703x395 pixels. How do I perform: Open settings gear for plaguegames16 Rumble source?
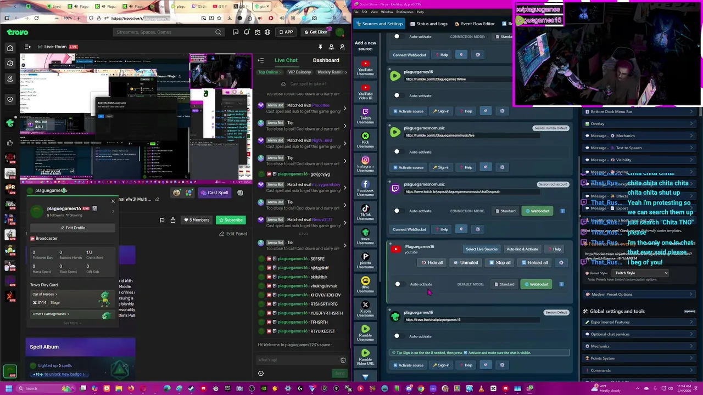point(502,111)
